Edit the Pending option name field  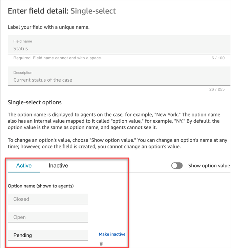pyautogui.click(x=48, y=235)
